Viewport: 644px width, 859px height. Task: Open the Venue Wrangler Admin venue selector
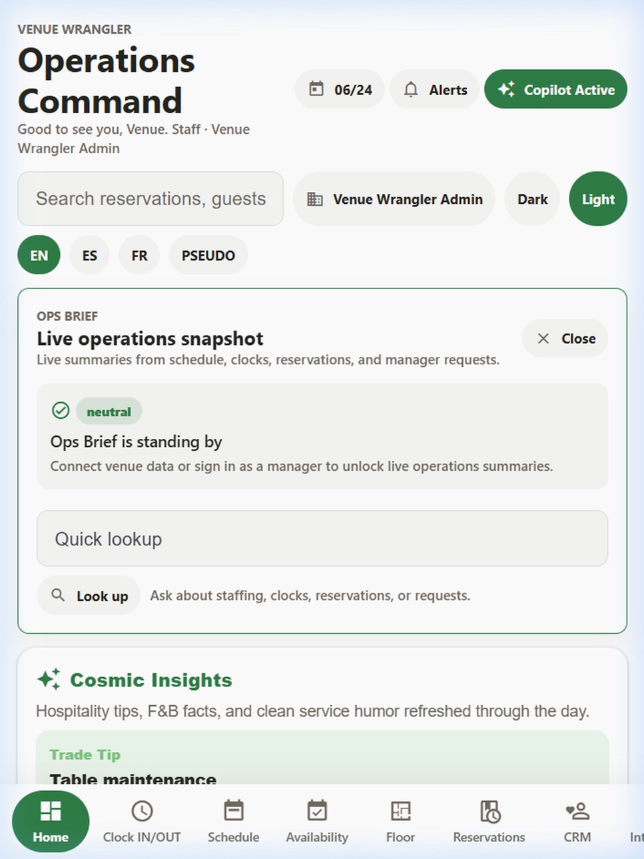click(394, 199)
